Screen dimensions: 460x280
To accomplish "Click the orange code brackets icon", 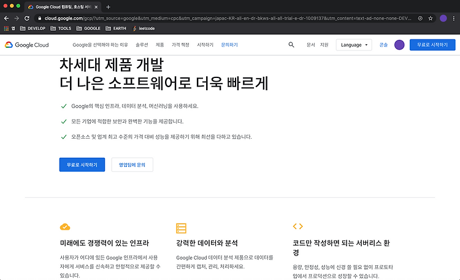I will click(x=297, y=226).
